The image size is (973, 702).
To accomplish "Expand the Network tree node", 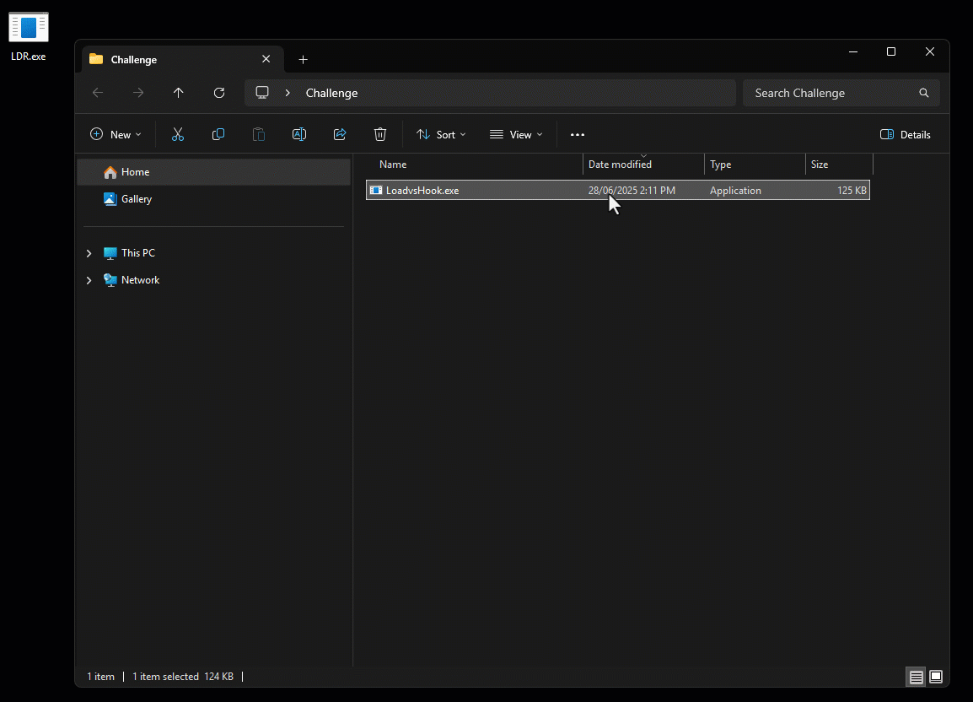I will pyautogui.click(x=89, y=280).
